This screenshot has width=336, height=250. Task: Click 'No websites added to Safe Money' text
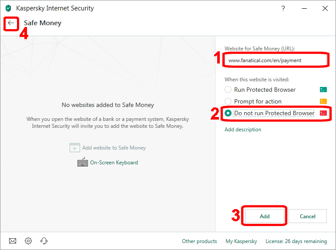coord(108,105)
